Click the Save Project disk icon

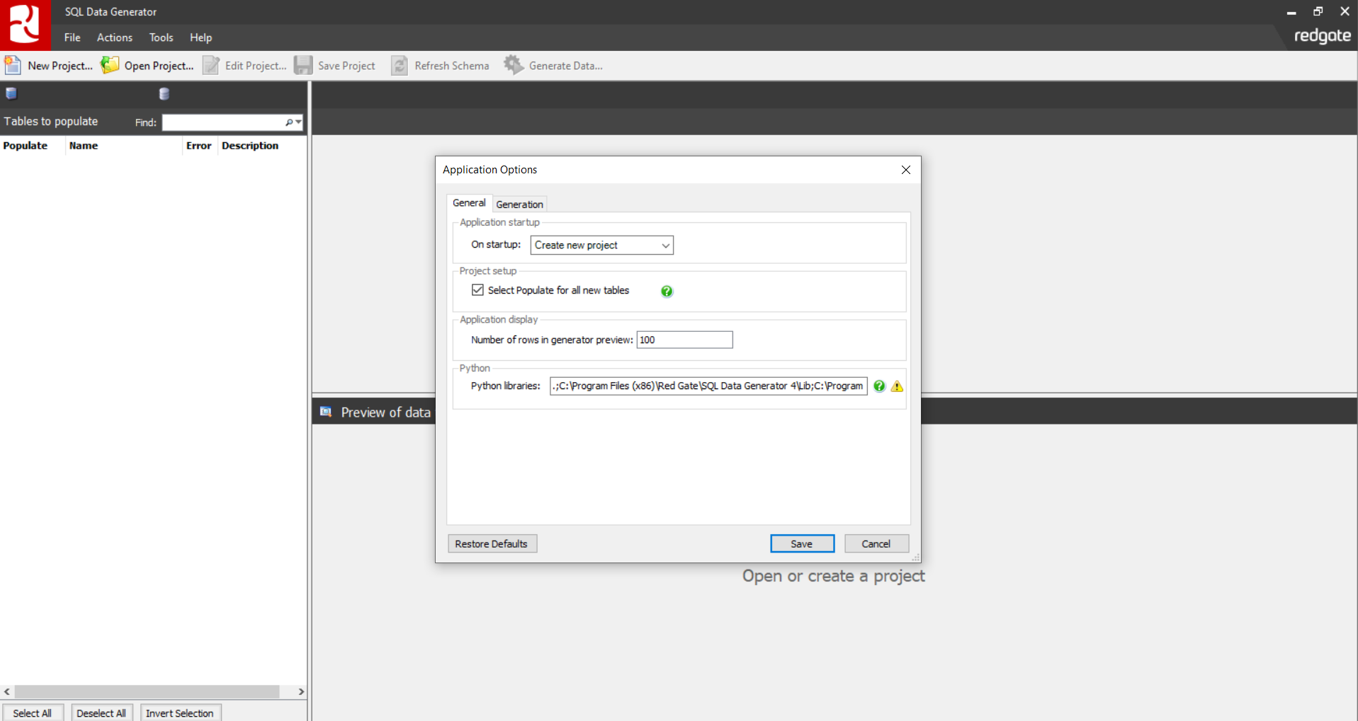click(x=303, y=65)
